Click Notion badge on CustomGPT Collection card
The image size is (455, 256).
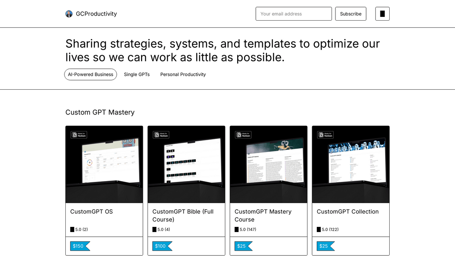coord(325,135)
